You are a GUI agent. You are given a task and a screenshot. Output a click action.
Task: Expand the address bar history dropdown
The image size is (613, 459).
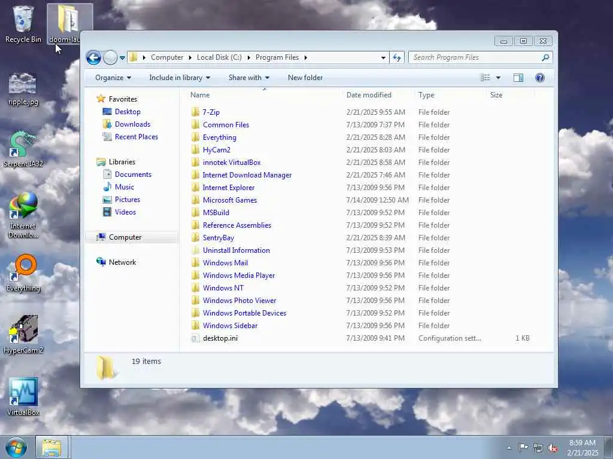[383, 58]
